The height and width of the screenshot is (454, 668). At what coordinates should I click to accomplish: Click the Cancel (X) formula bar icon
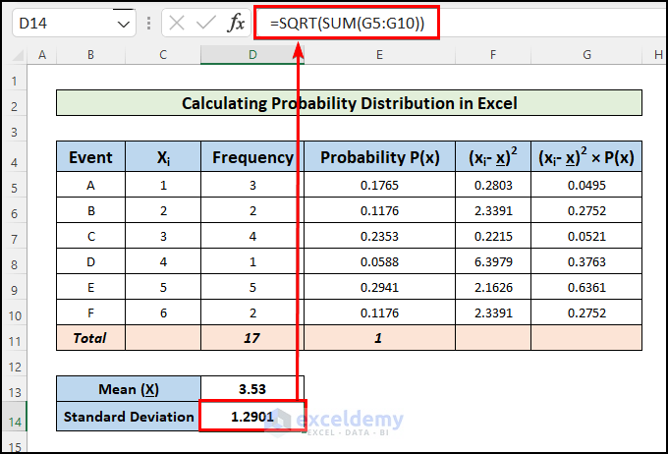tap(177, 23)
